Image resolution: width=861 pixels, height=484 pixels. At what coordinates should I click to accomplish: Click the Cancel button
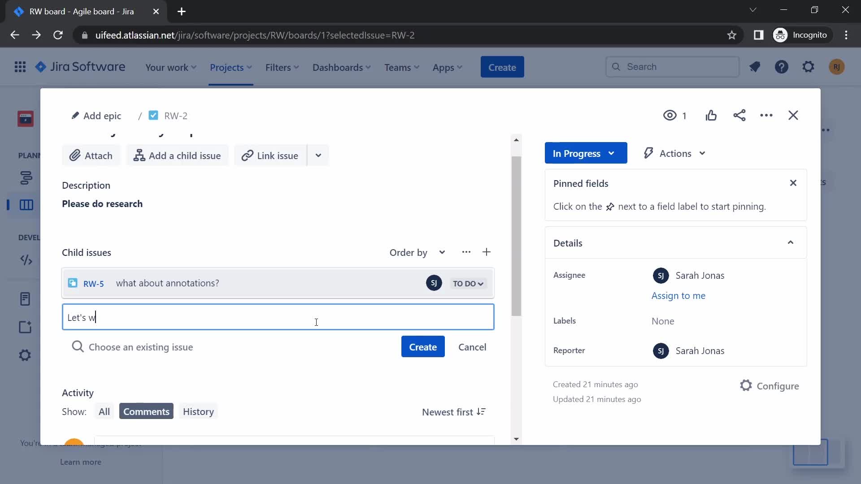(x=473, y=346)
